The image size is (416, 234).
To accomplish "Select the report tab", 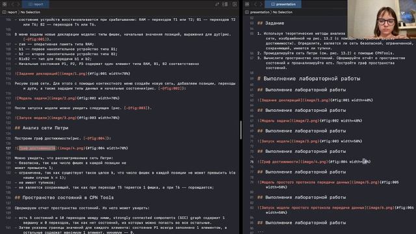I will (x=36, y=4).
